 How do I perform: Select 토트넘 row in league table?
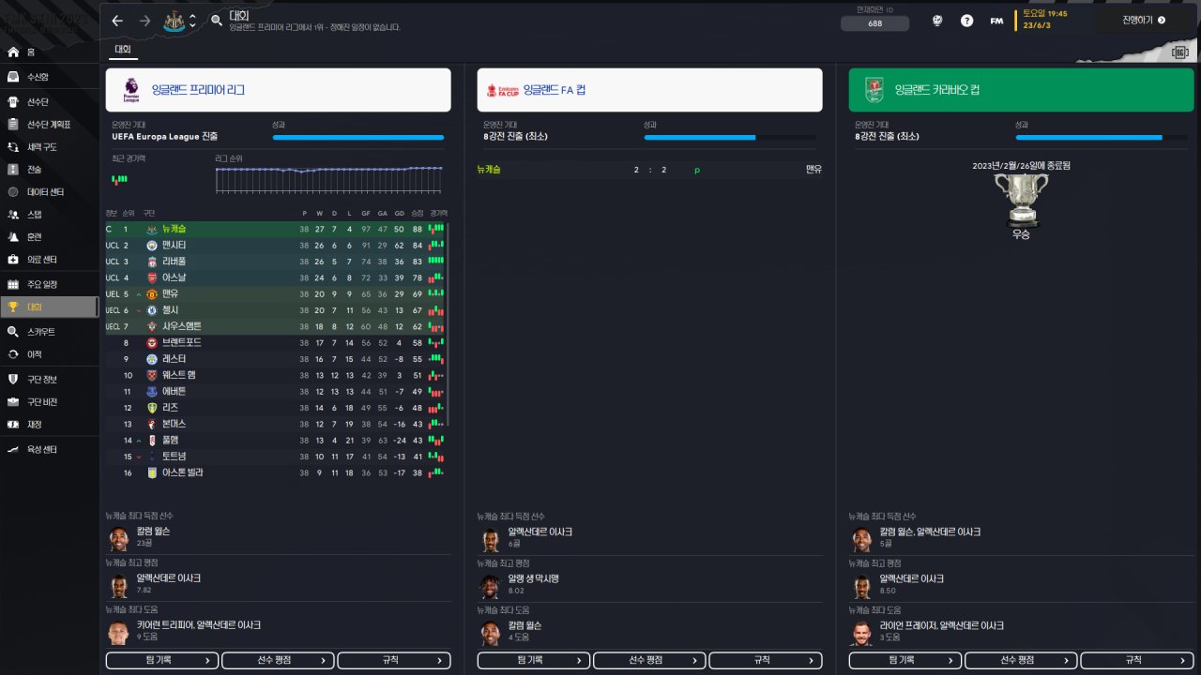tap(277, 457)
